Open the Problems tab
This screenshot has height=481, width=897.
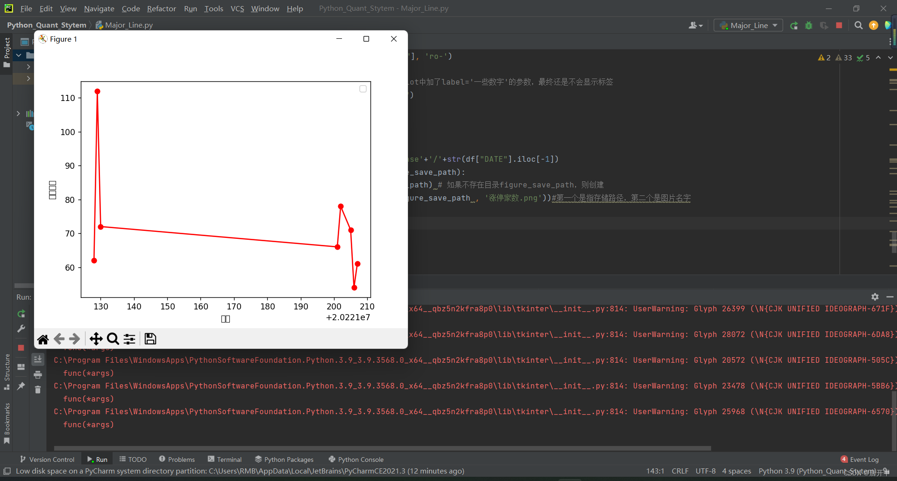pos(177,459)
